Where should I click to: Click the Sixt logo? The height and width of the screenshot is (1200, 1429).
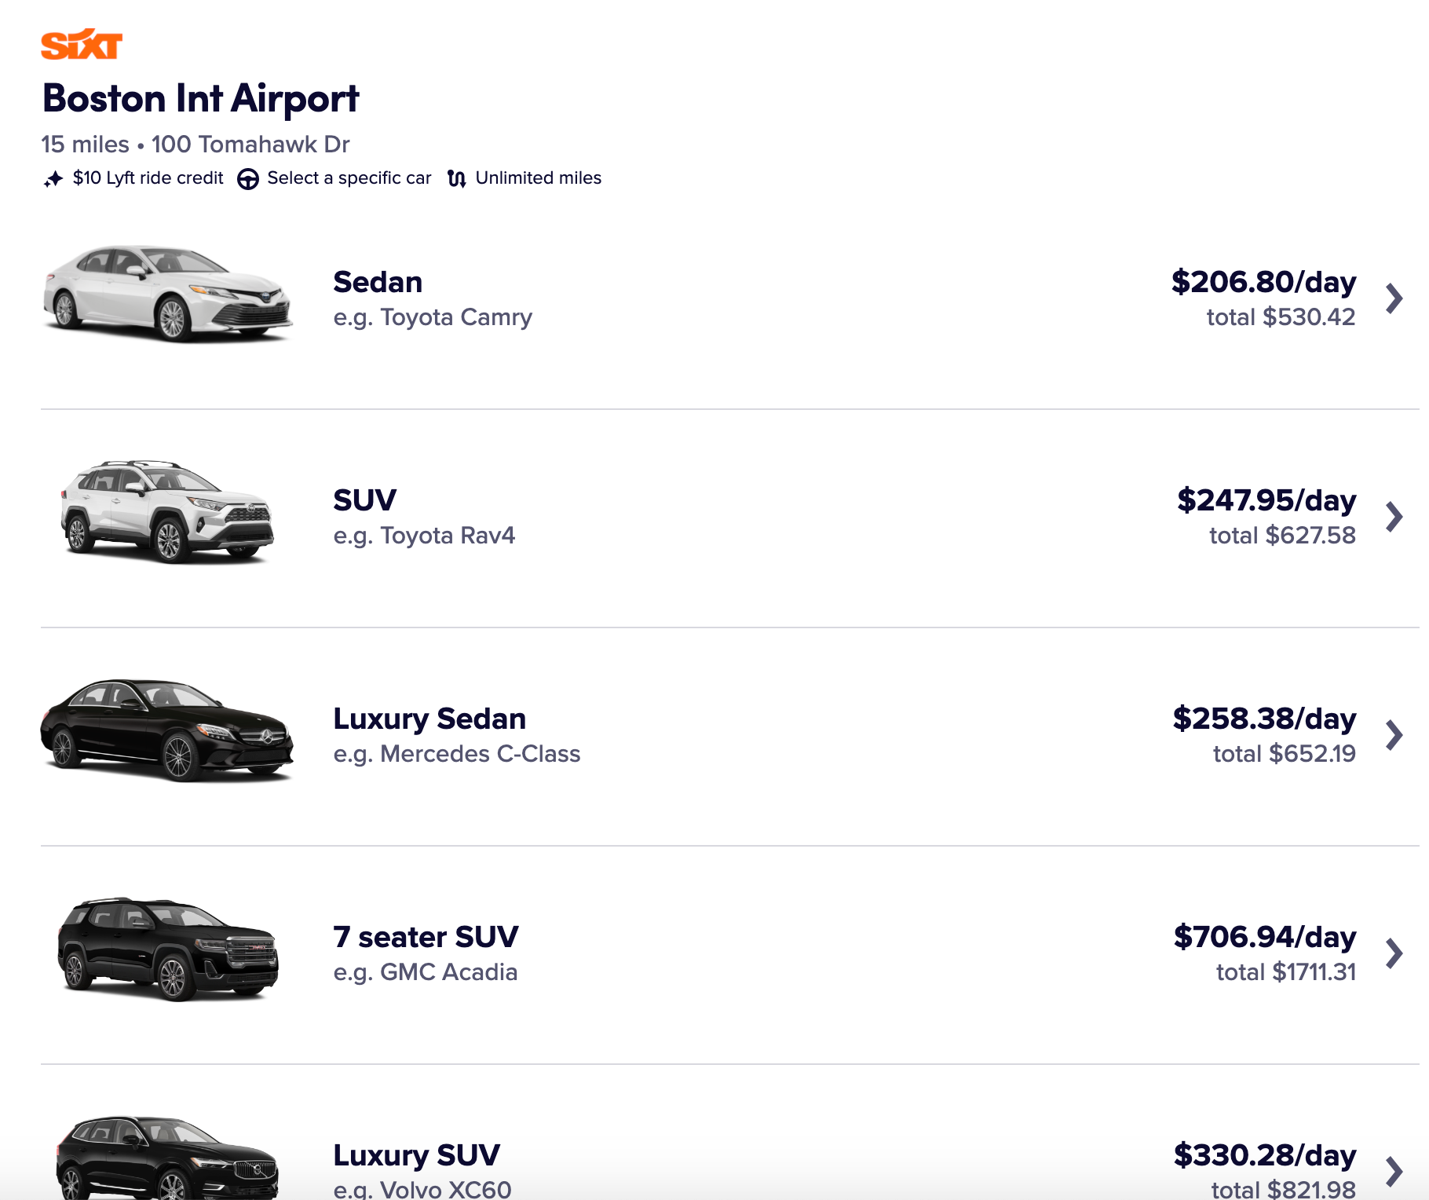tap(82, 45)
